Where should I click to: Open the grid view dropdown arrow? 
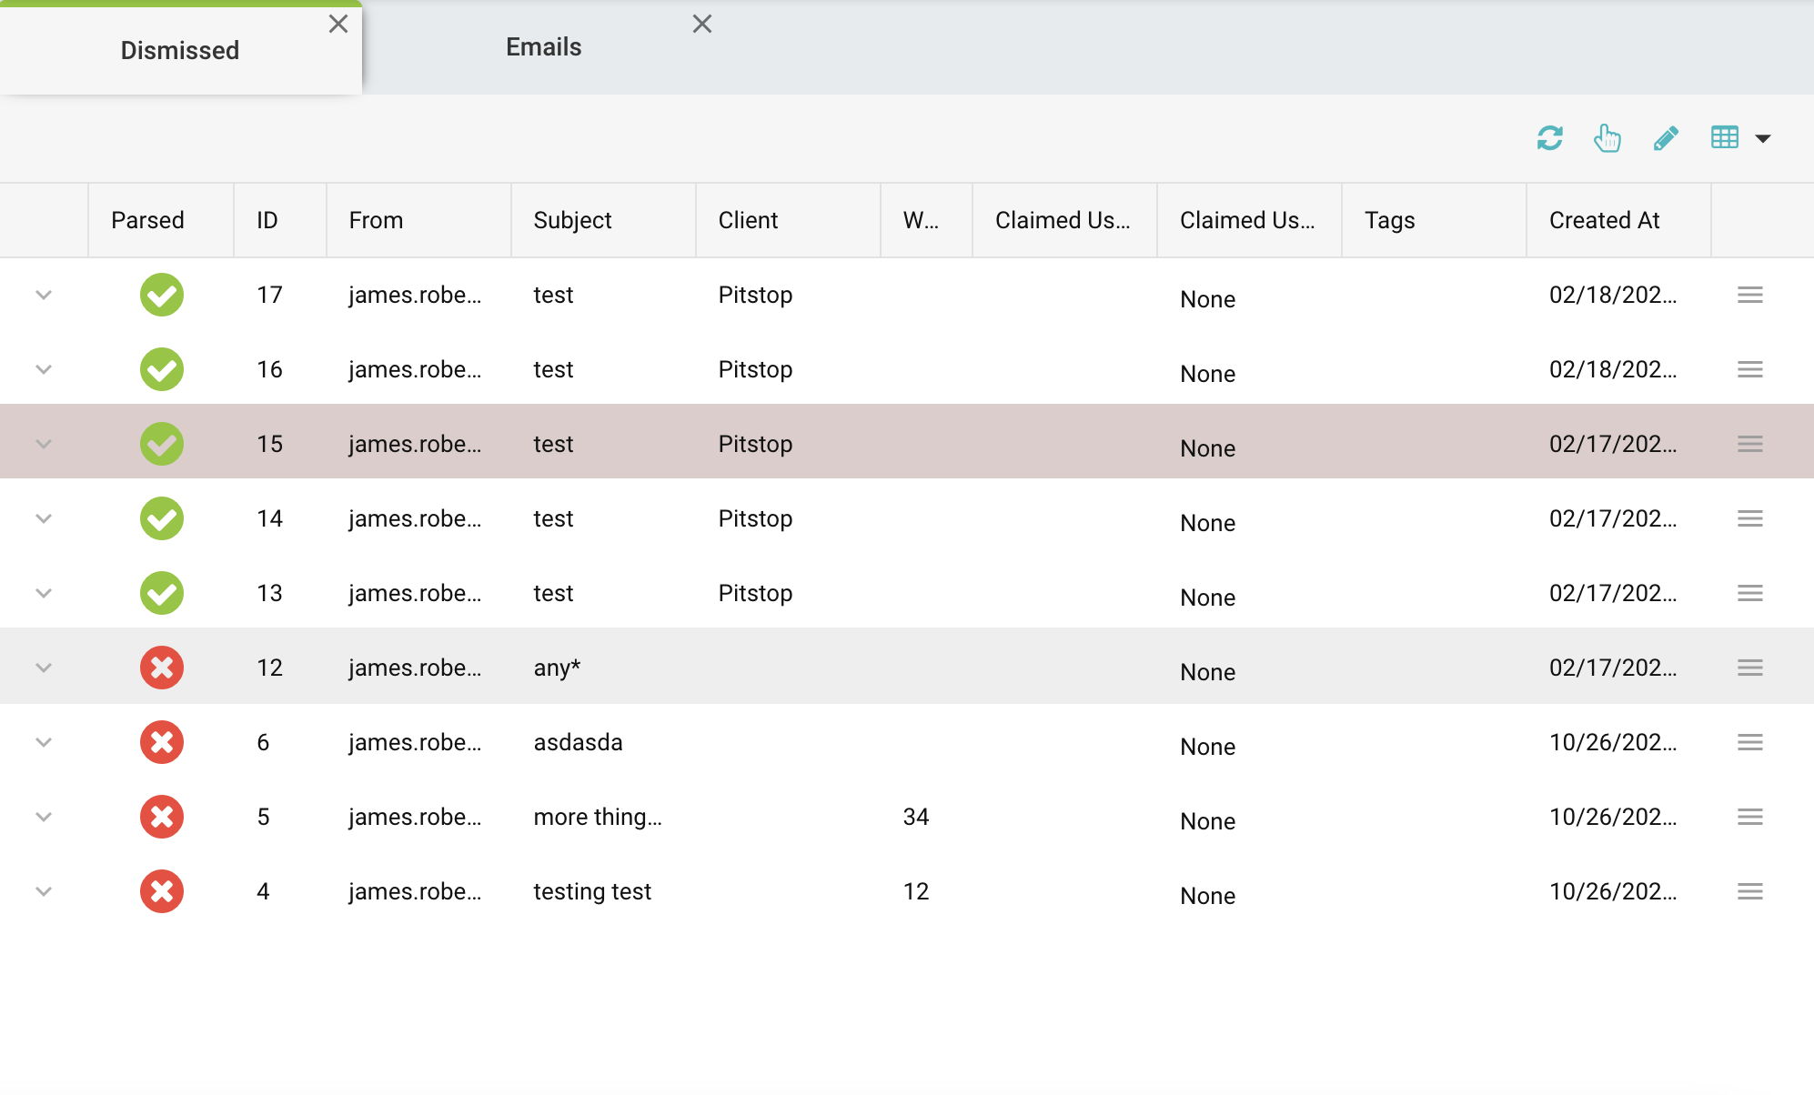tap(1763, 138)
